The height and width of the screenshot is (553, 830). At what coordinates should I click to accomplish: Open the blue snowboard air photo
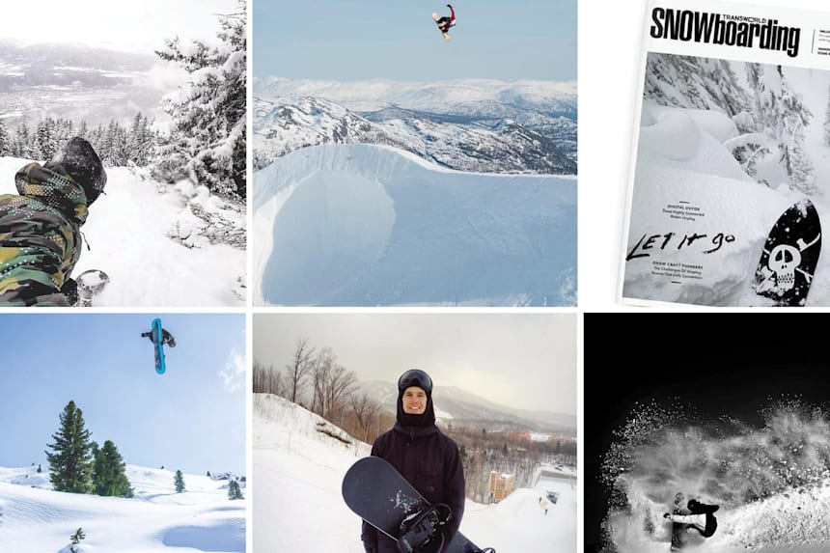[x=123, y=433]
